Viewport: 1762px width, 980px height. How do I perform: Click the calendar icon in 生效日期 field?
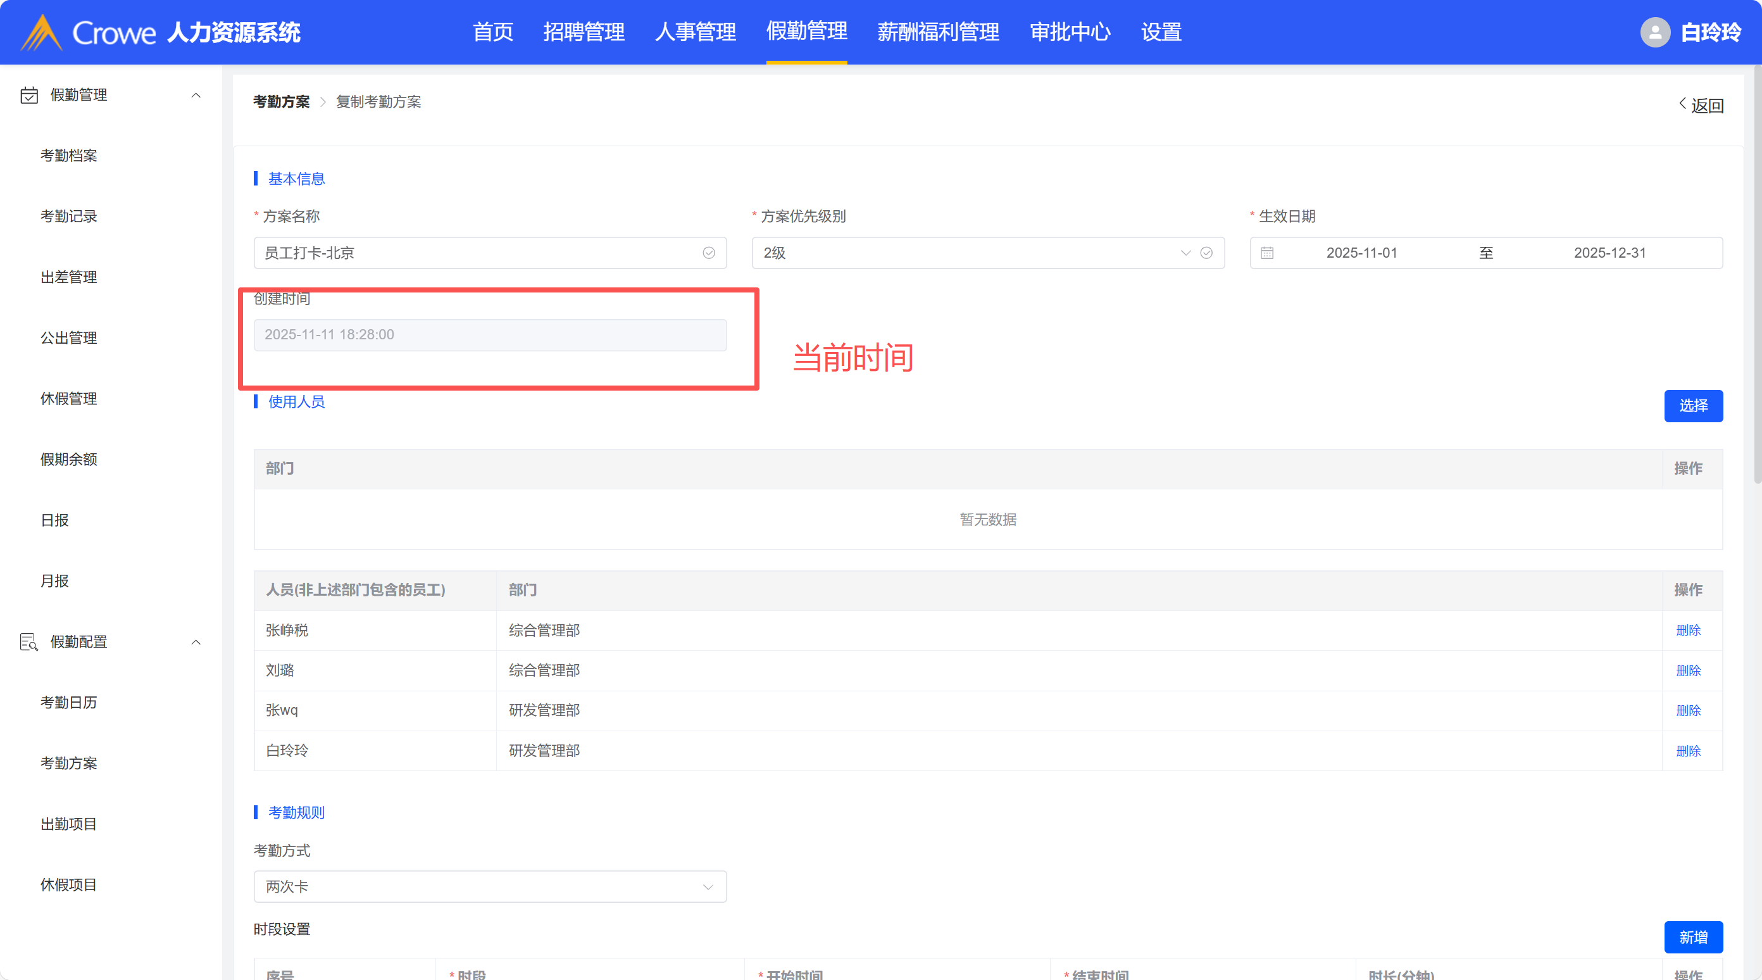click(1267, 253)
